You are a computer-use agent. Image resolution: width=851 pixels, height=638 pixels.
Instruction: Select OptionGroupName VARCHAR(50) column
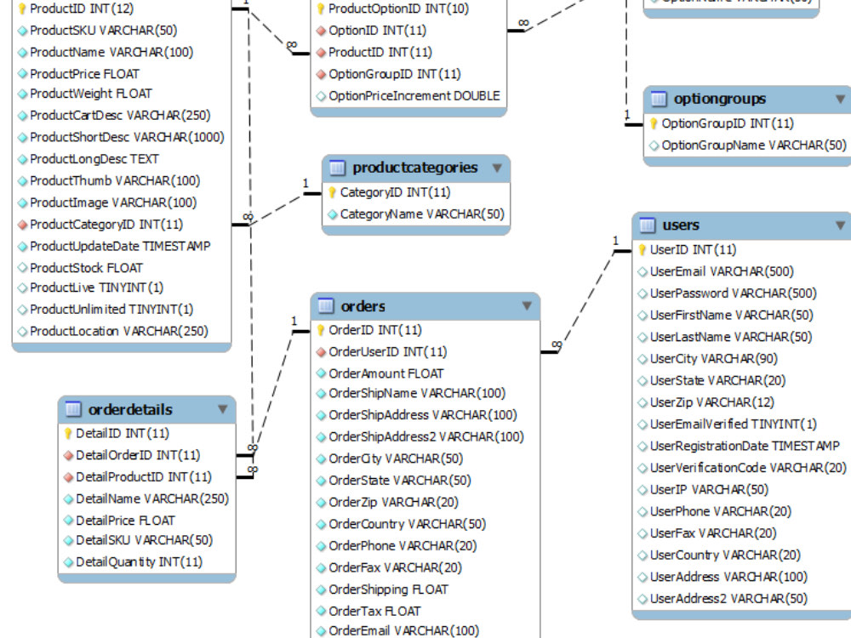click(x=754, y=145)
